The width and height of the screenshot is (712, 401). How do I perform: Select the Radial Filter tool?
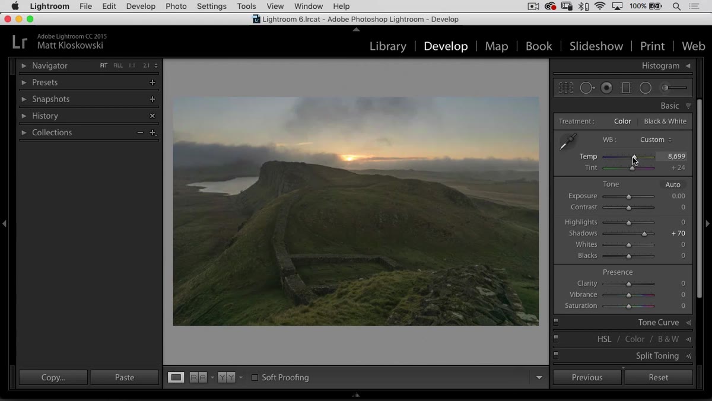(646, 88)
